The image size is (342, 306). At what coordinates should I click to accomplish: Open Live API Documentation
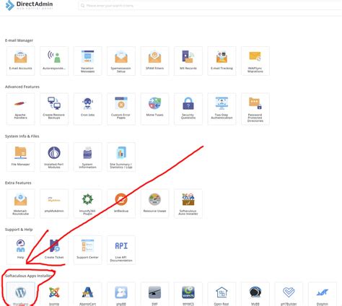(x=121, y=250)
